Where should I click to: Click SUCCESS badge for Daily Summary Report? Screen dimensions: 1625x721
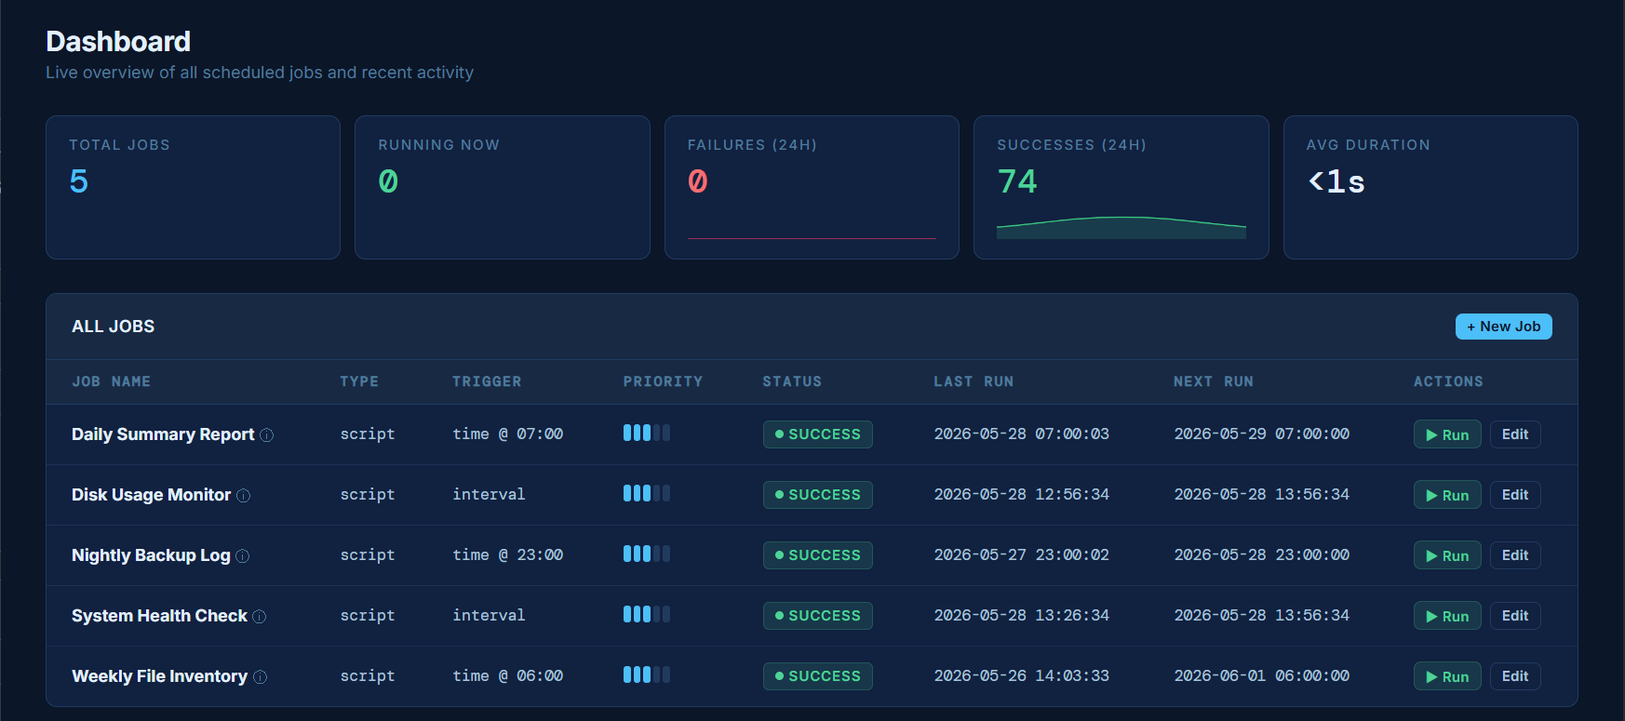point(817,434)
